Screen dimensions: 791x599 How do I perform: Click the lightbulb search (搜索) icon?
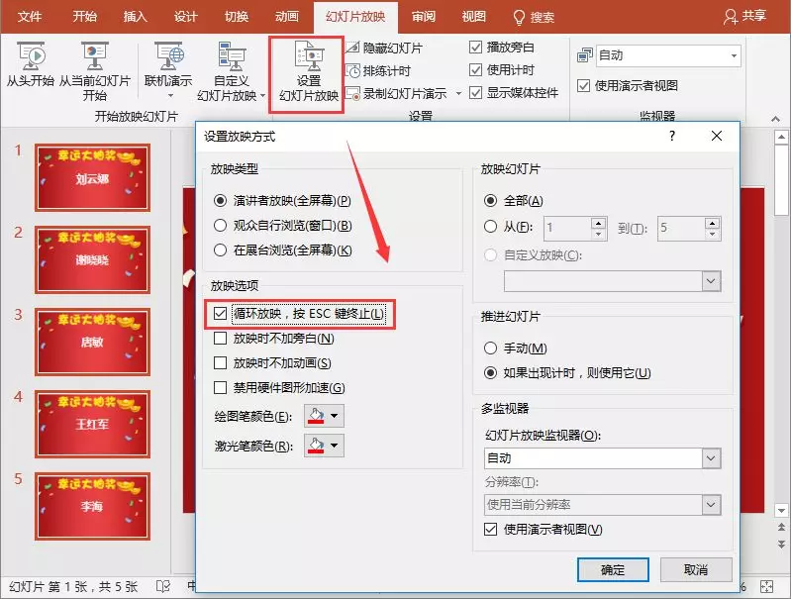519,18
